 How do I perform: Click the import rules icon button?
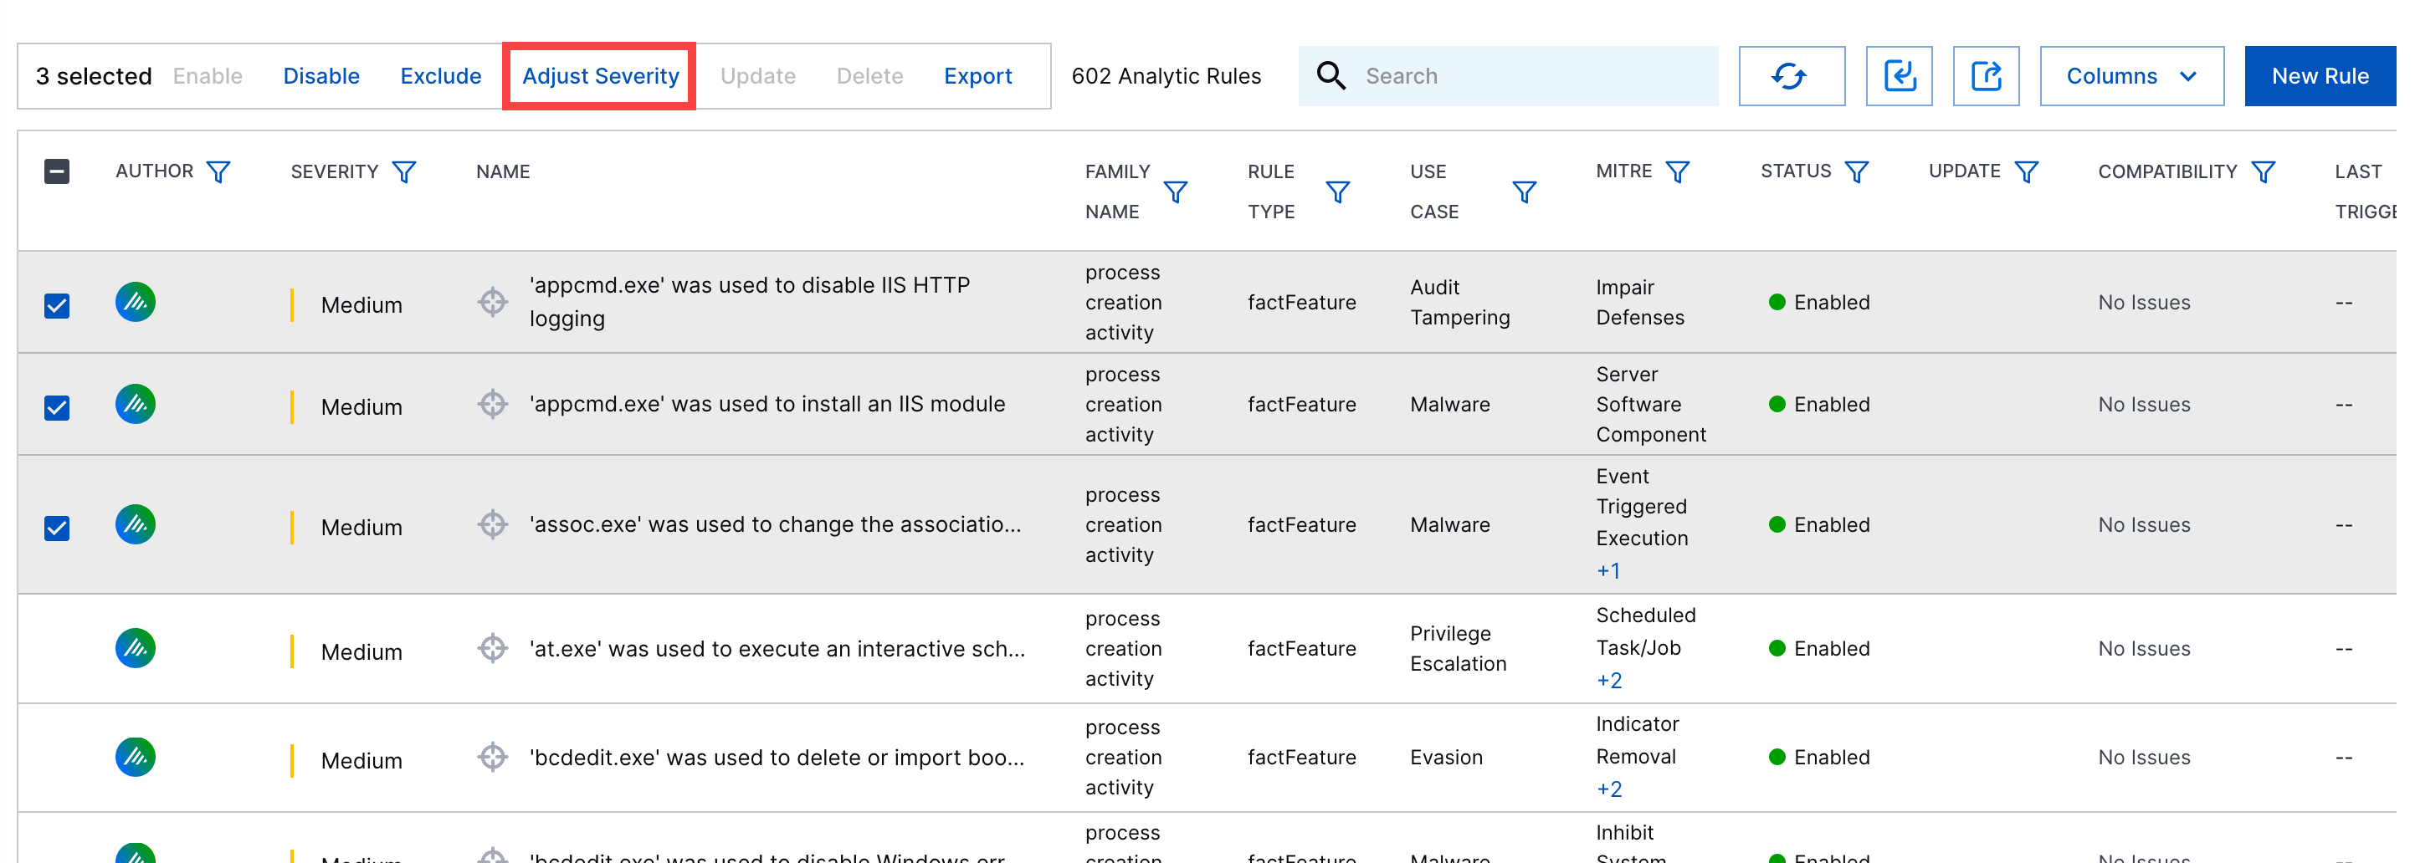coord(1899,76)
